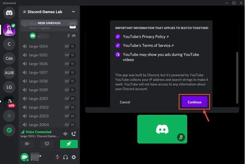The image size is (245, 164).
Task: Join voice channel large-1504
Action: [49, 46]
